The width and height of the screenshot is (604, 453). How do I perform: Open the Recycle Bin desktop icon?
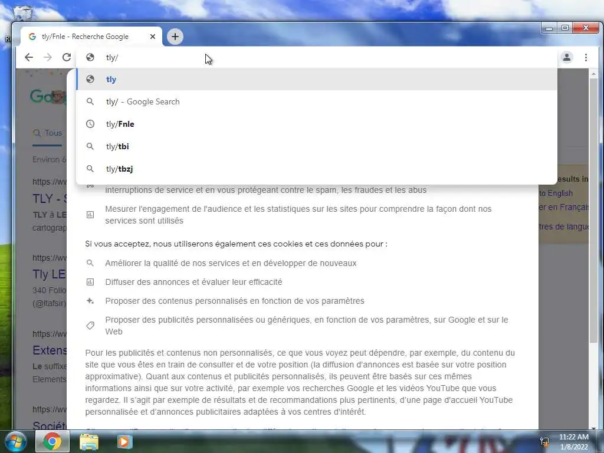(23, 14)
